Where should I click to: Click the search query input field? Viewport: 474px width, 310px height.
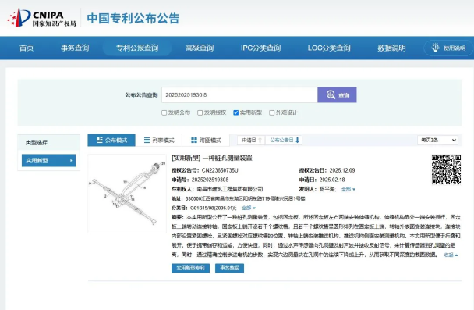(239, 94)
